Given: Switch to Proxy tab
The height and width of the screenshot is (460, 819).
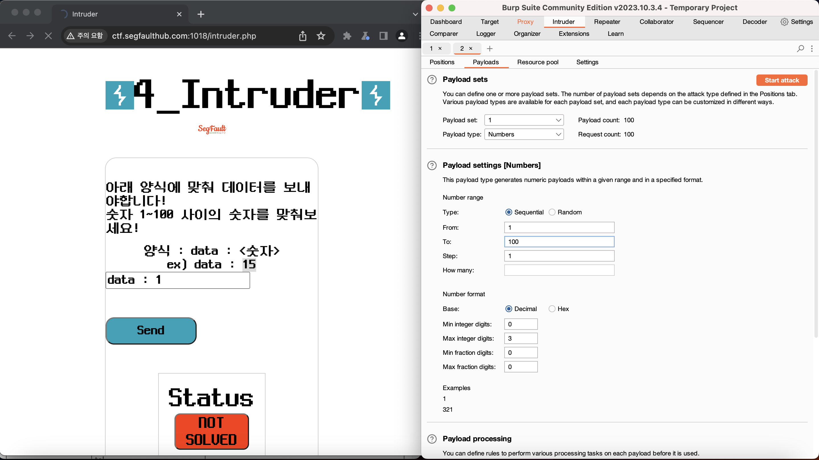Looking at the screenshot, I should (525, 22).
